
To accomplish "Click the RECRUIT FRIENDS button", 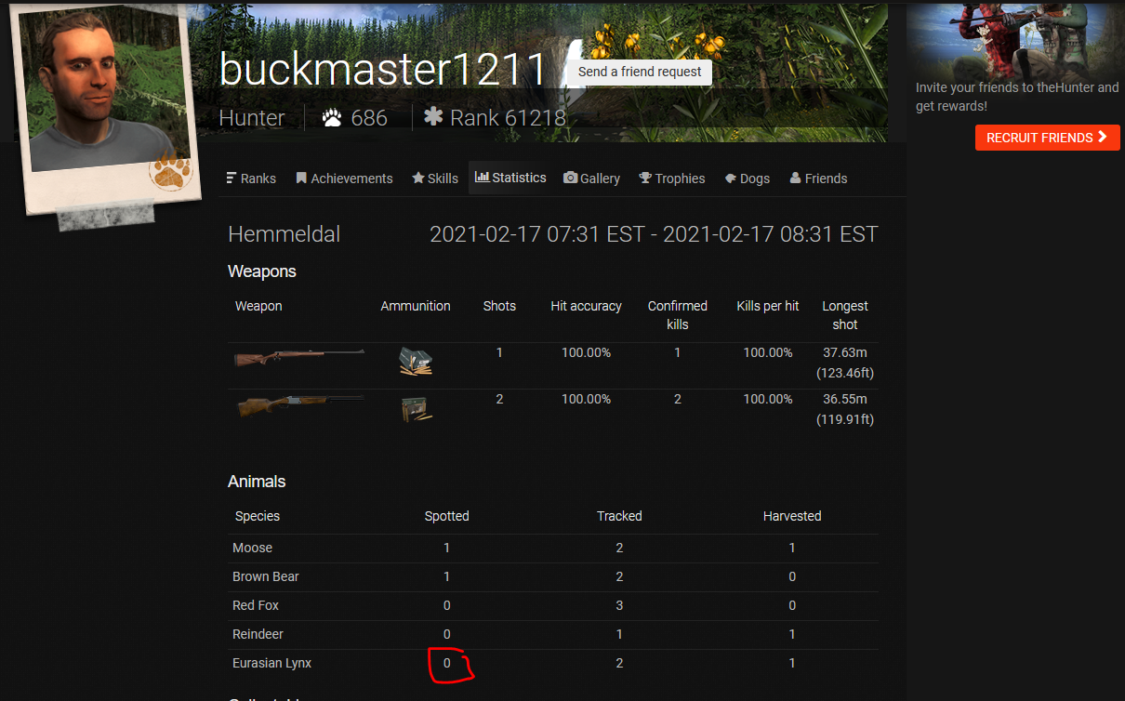I will click(x=1047, y=138).
